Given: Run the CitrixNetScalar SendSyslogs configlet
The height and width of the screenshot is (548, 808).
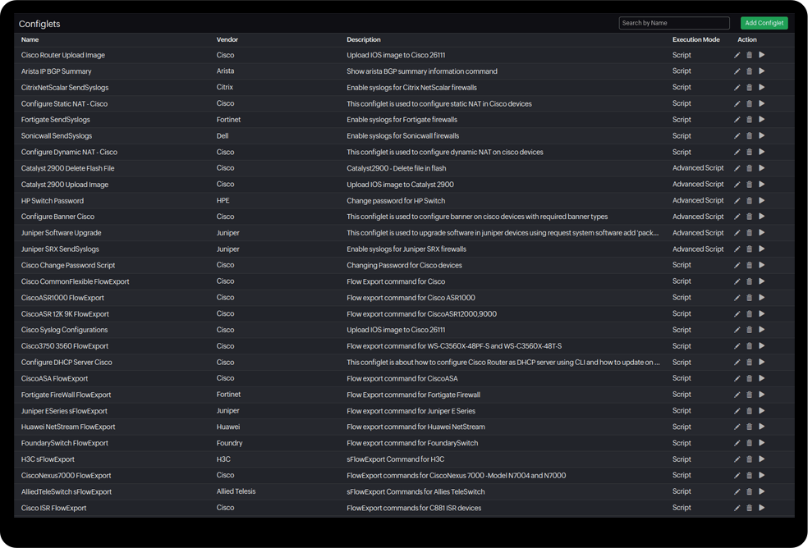Looking at the screenshot, I should (762, 88).
